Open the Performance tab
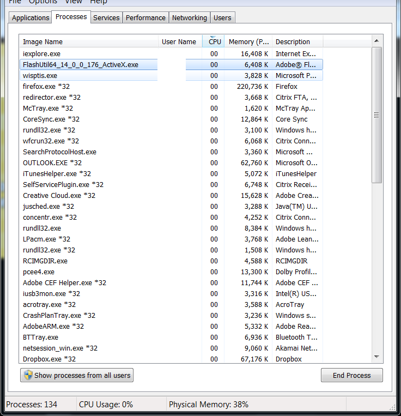 [145, 18]
